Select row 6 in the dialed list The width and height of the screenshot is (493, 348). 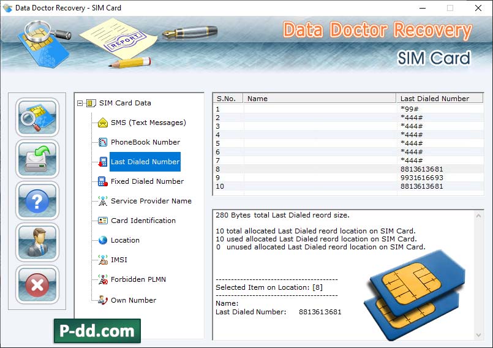point(348,152)
